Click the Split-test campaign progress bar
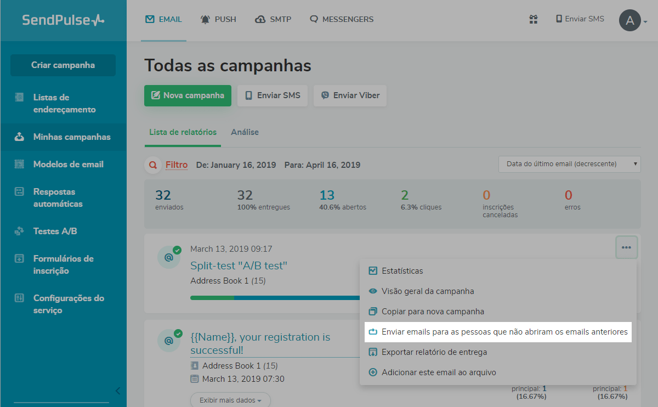 pos(275,298)
